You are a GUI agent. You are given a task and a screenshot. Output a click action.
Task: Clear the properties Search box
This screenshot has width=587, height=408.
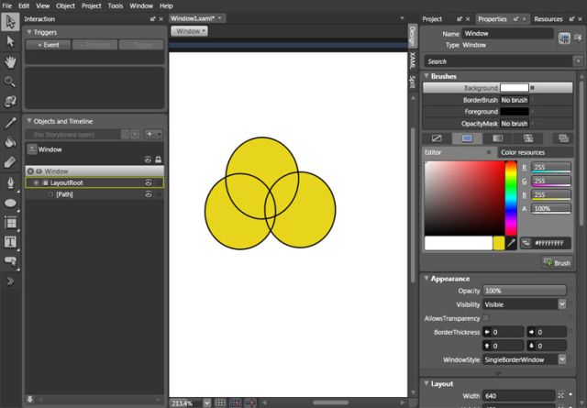pos(578,61)
